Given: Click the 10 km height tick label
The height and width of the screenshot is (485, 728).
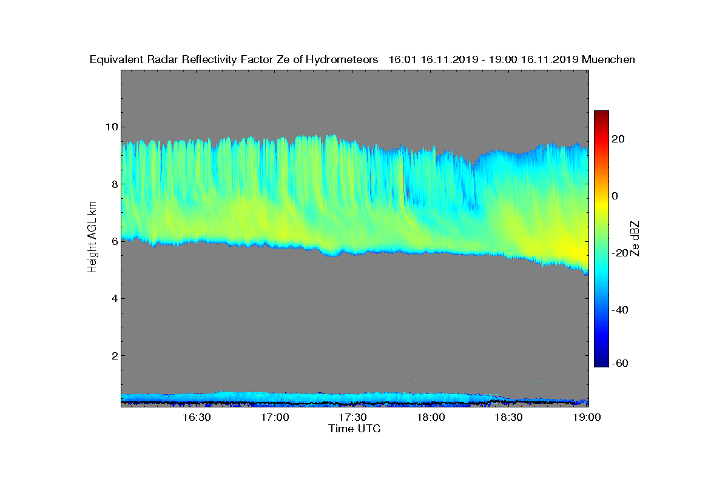Looking at the screenshot, I should (111, 127).
